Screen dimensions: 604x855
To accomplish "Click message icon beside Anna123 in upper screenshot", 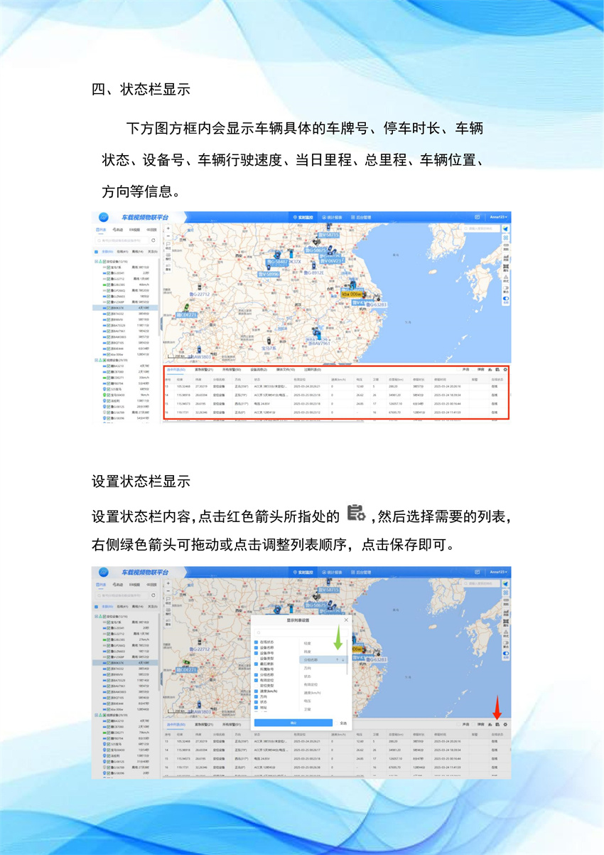I will pos(478,217).
